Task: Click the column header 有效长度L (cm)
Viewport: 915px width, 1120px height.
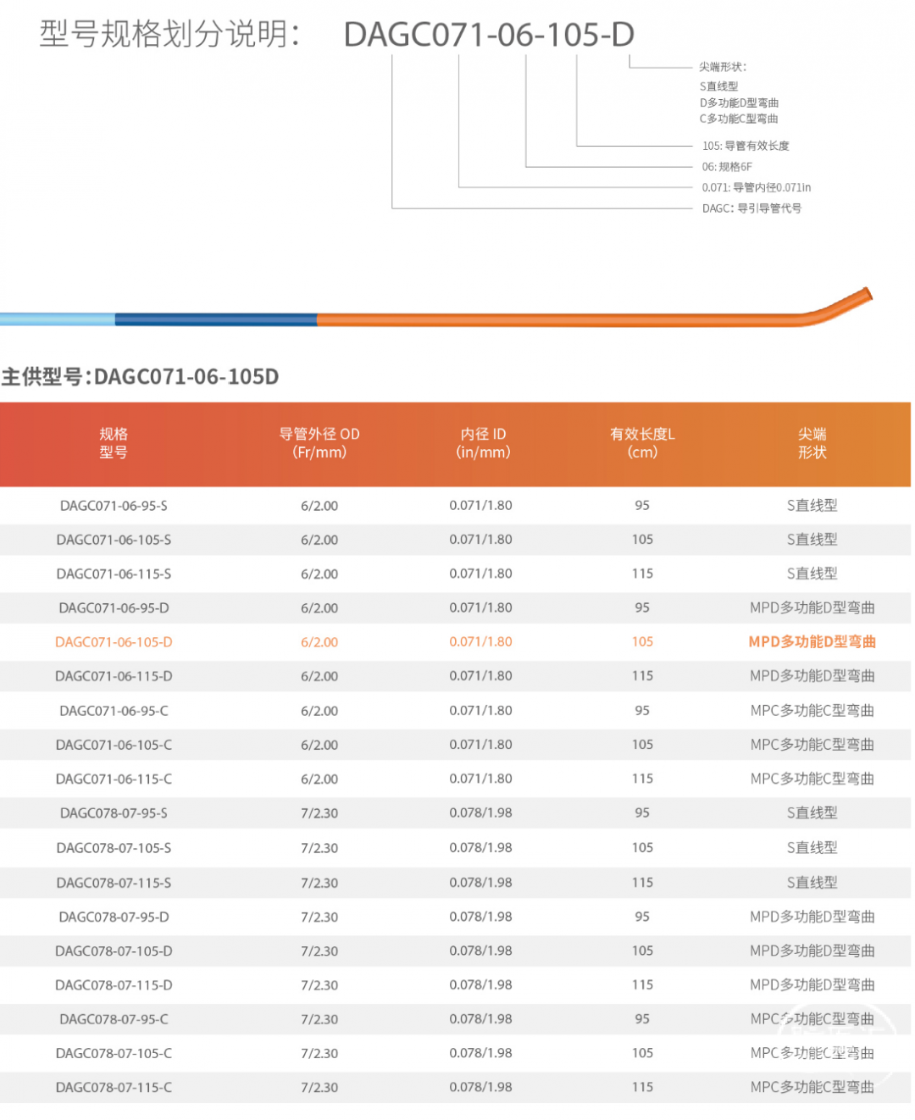Action: point(642,443)
